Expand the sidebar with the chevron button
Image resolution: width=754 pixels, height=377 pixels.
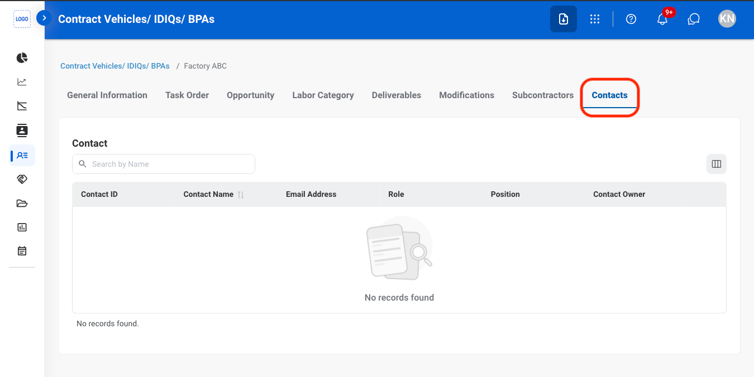pyautogui.click(x=44, y=18)
